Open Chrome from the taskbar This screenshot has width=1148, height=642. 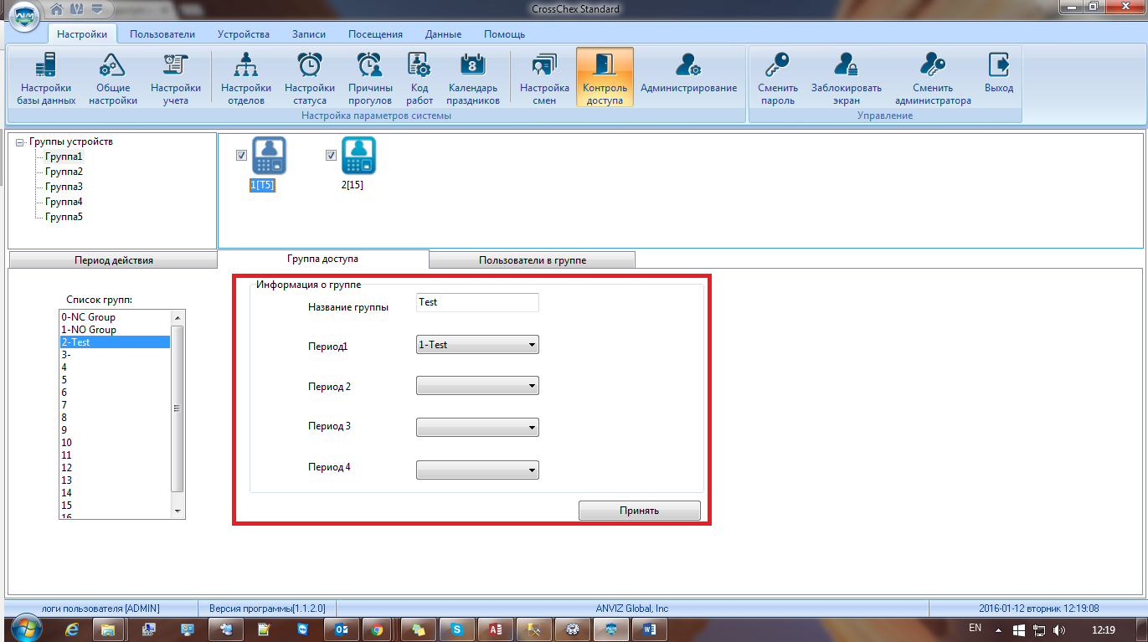click(x=378, y=629)
